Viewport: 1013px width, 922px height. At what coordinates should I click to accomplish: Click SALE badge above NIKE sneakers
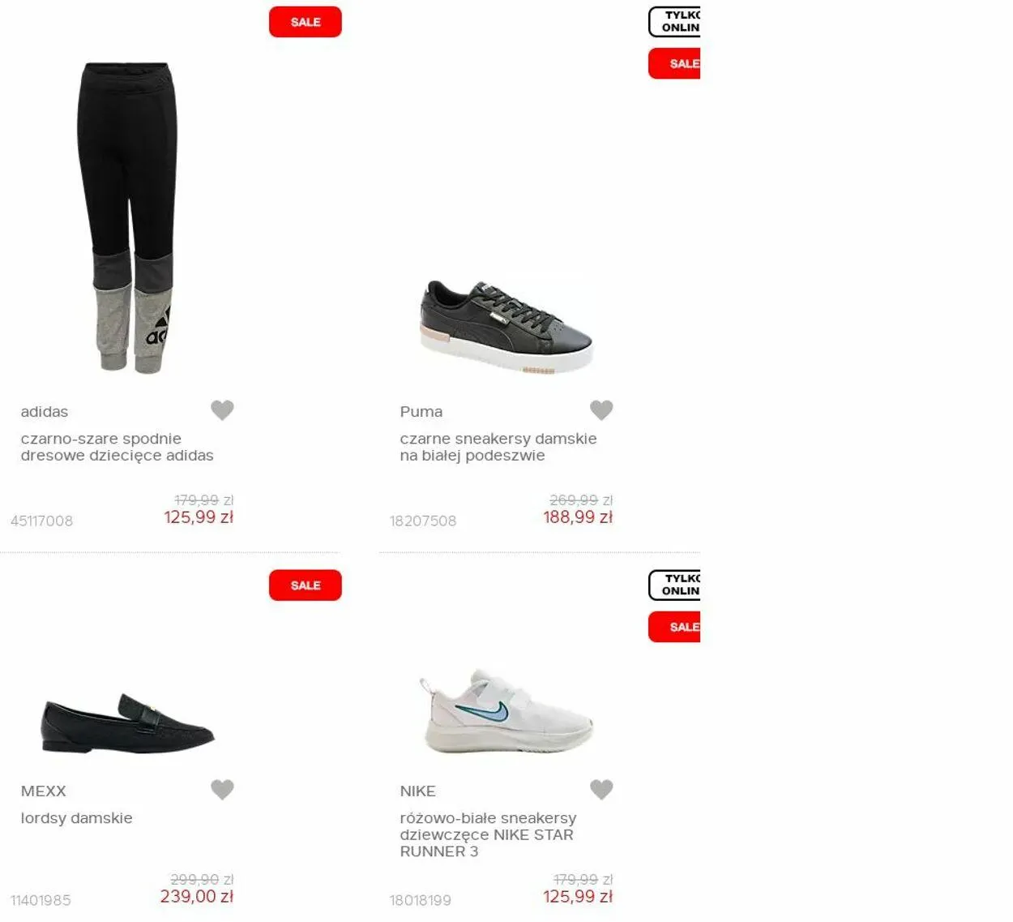[x=674, y=627]
